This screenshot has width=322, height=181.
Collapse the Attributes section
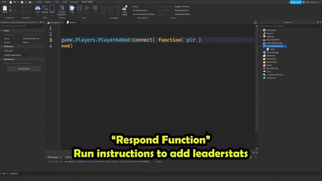[2, 59]
